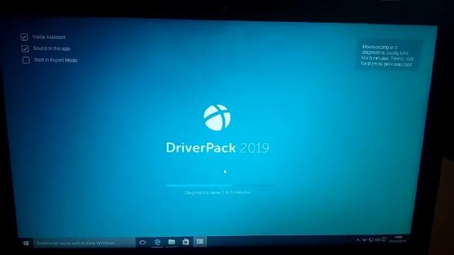Open the Windows Start menu

26,243
